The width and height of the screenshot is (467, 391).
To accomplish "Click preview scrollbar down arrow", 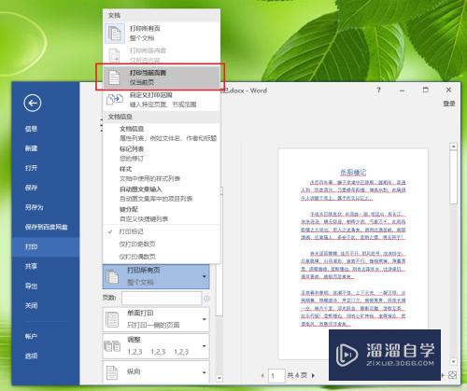I will pyautogui.click(x=454, y=361).
